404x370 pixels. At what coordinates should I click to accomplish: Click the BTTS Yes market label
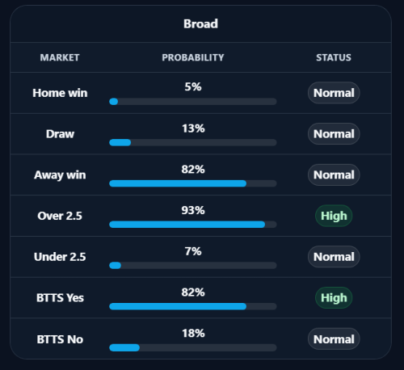coord(60,298)
